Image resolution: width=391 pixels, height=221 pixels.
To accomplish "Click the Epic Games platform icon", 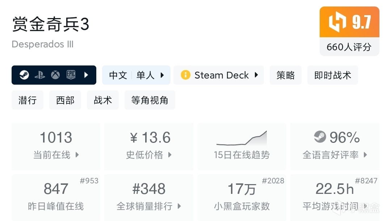I will (71, 75).
